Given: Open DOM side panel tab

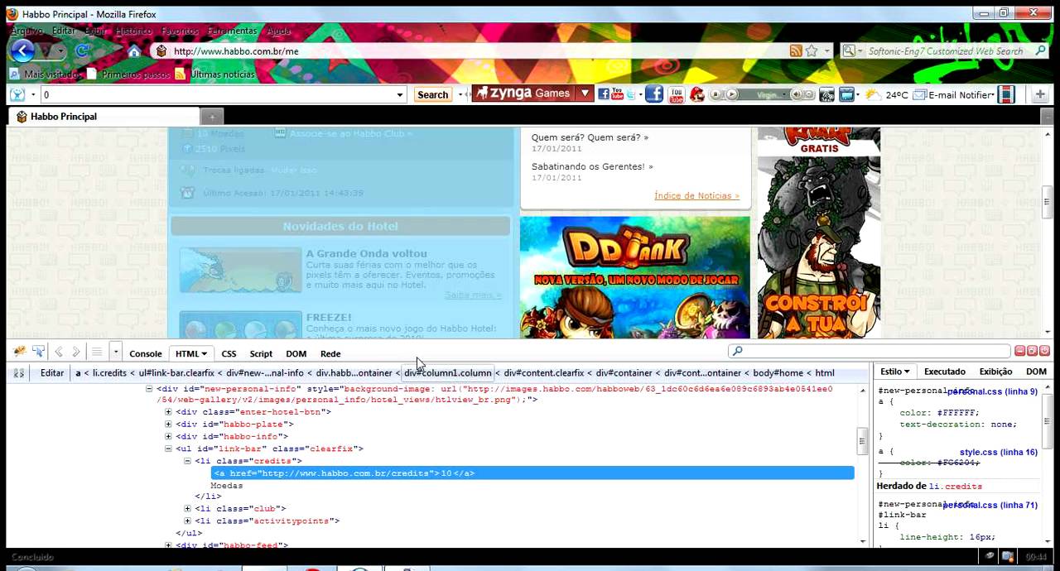Looking at the screenshot, I should pos(1036,372).
